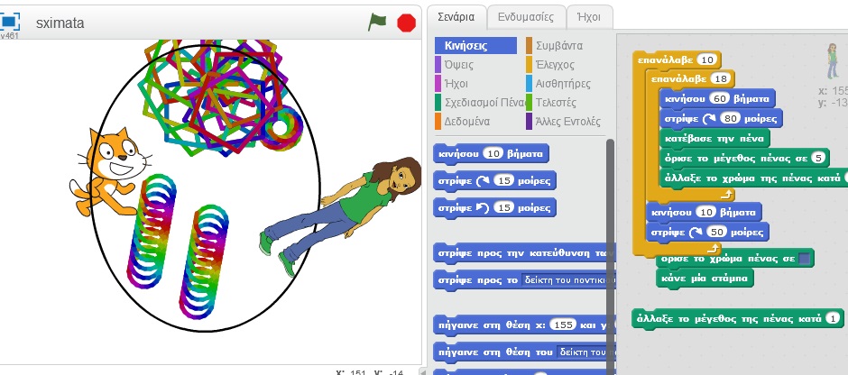
Task: Toggle full screen stage mode icon
Action: pyautogui.click(x=11, y=21)
